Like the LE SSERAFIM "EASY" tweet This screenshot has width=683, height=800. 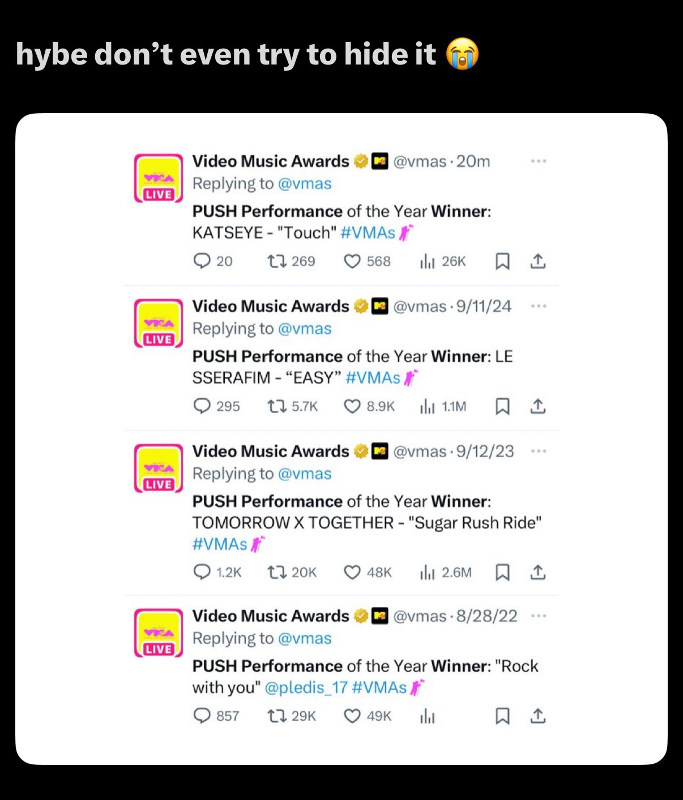pyautogui.click(x=352, y=406)
